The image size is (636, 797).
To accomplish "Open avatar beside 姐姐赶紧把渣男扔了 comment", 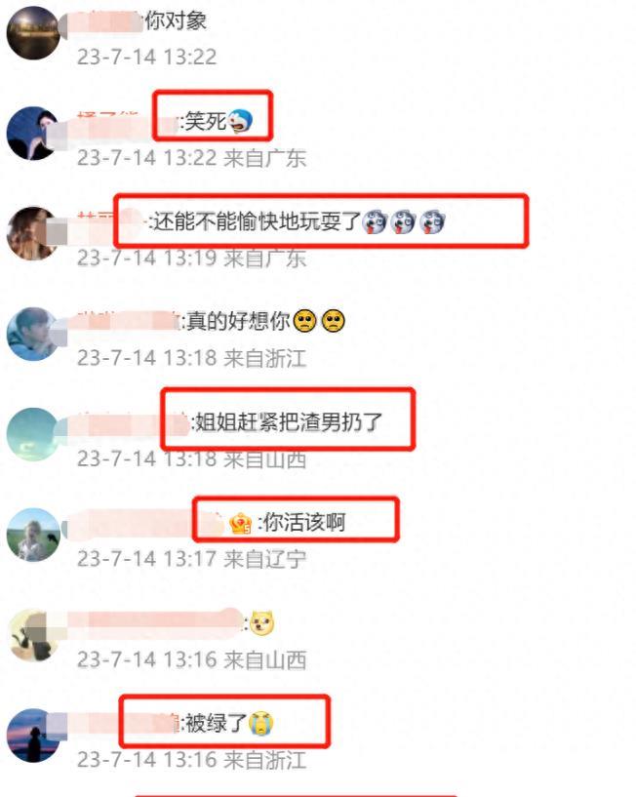I will (x=33, y=434).
